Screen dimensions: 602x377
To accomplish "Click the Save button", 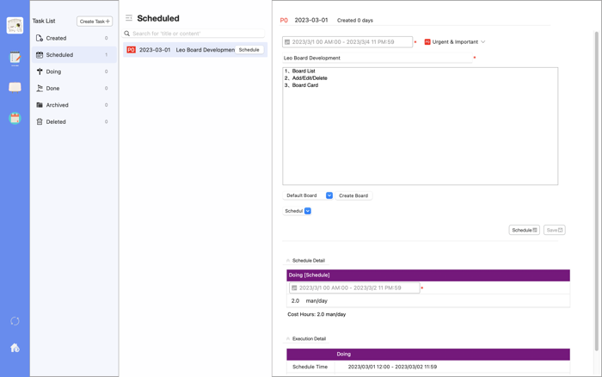I will point(555,230).
